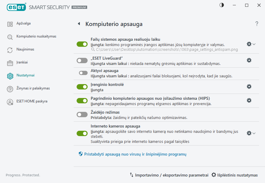The width and height of the screenshot is (265, 183).
Task: Open the Failų sistemos apsauga settings gear
Action: click(249, 44)
